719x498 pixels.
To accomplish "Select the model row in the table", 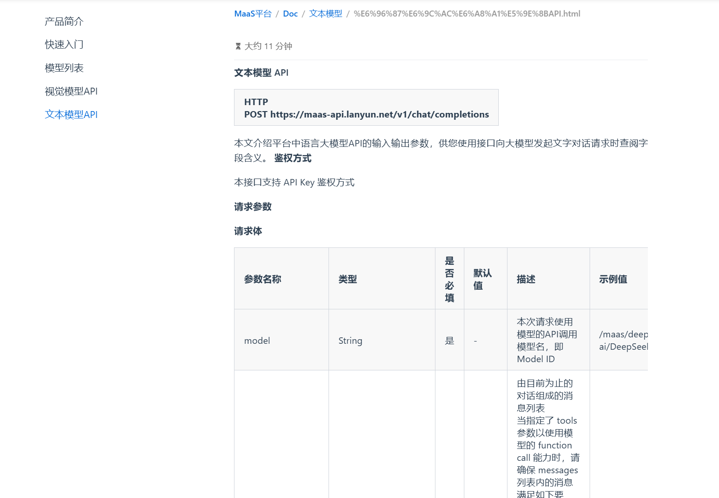I will [x=257, y=340].
